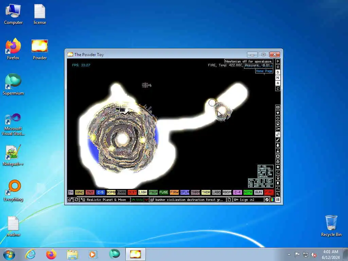Screen dimensions: 348x261
Task: Open the Solids square section icon
Action: (278, 156)
